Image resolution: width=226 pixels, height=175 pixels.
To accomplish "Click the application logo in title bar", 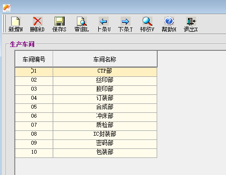I will [x=7, y=8].
